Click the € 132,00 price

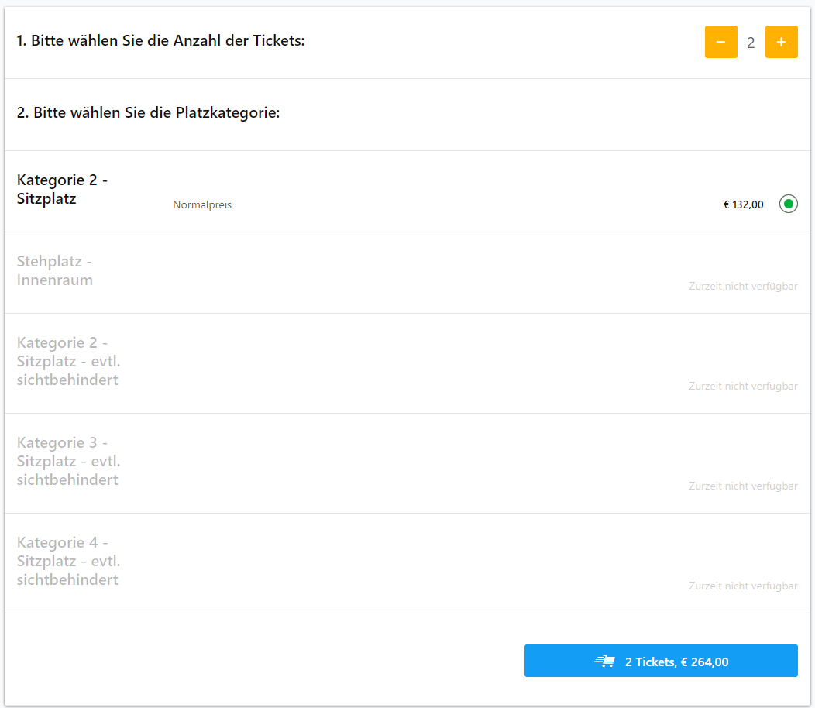pos(743,205)
